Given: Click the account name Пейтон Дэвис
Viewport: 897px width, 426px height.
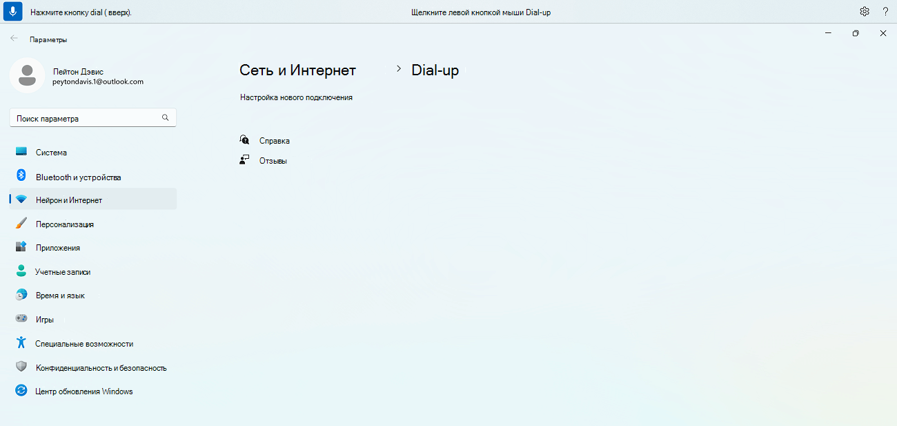Looking at the screenshot, I should 78,71.
